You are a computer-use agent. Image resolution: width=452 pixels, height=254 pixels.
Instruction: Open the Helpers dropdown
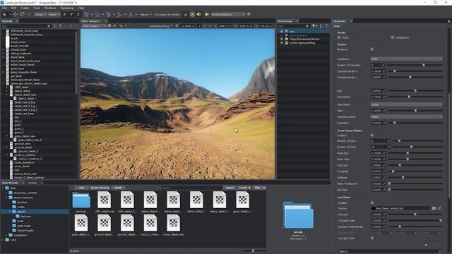click(x=145, y=14)
